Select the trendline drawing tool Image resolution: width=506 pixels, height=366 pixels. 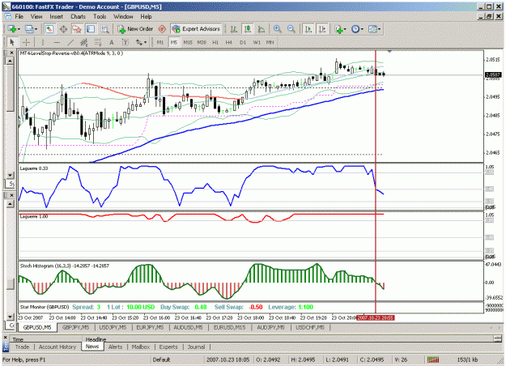(x=70, y=42)
